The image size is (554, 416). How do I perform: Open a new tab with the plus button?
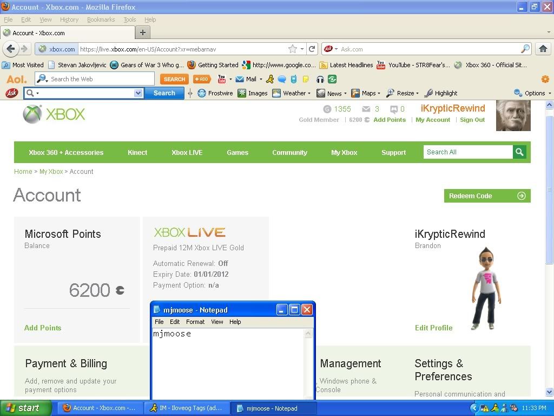pyautogui.click(x=143, y=32)
